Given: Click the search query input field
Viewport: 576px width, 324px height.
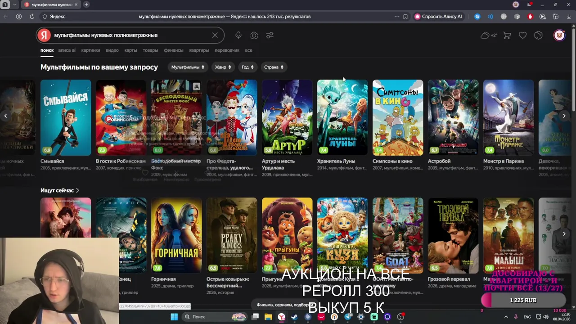Looking at the screenshot, I should coord(130,35).
